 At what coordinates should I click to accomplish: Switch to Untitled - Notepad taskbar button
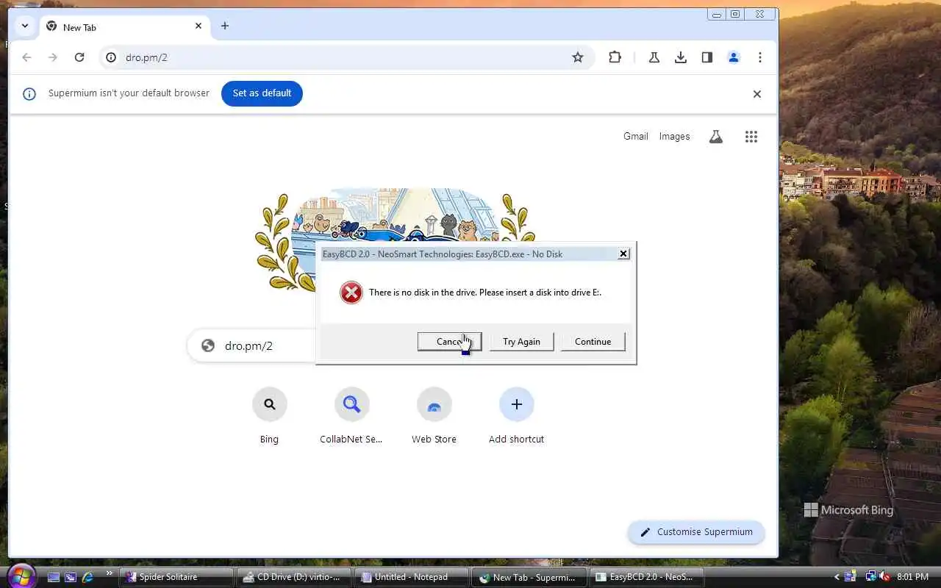click(411, 577)
